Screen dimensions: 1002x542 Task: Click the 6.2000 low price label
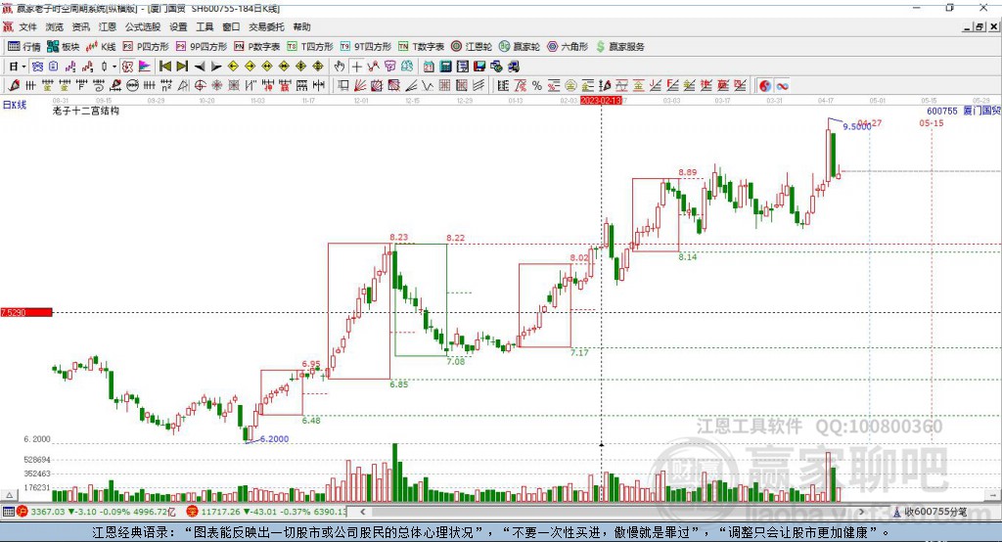pos(274,439)
